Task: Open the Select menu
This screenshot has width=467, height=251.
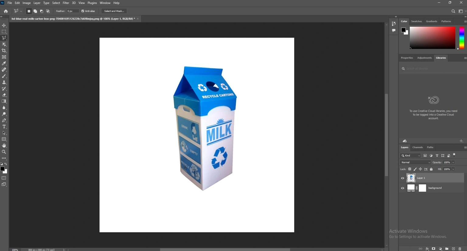Action: [56, 3]
